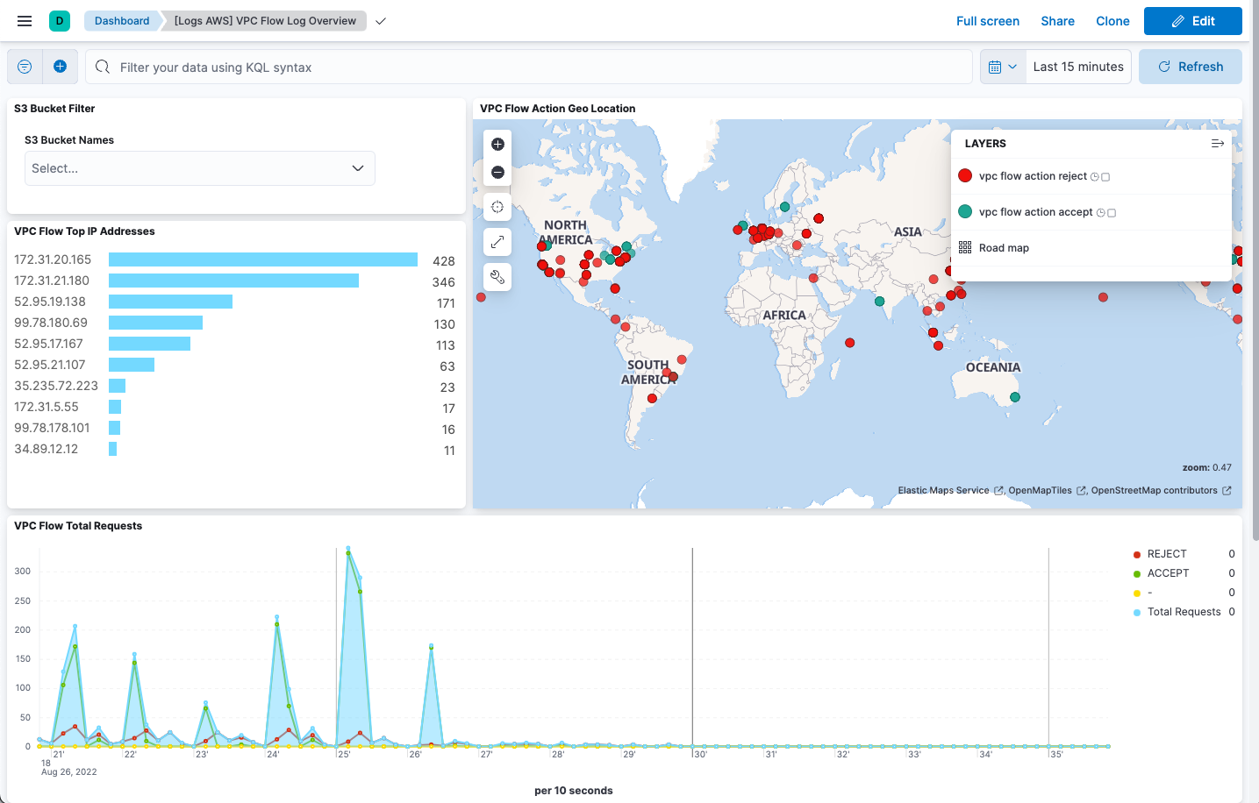The width and height of the screenshot is (1259, 803).
Task: Zoom out on the map
Action: click(x=497, y=171)
